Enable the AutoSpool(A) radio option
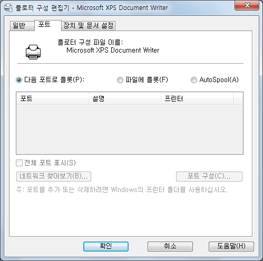Image resolution: width=263 pixels, height=261 pixels. coord(194,80)
